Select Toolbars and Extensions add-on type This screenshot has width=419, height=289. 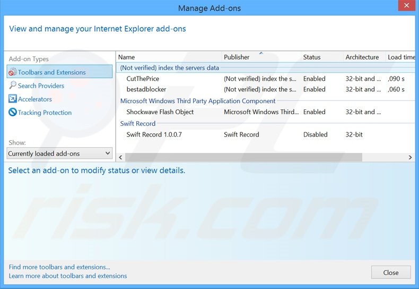pyautogui.click(x=59, y=72)
